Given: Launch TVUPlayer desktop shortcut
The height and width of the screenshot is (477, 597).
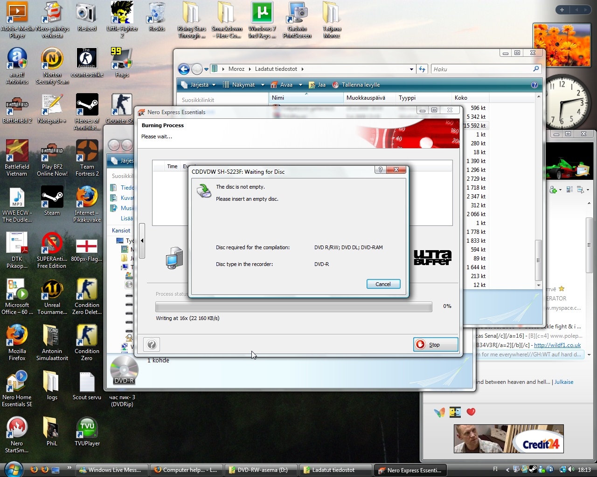Looking at the screenshot, I should 87,431.
